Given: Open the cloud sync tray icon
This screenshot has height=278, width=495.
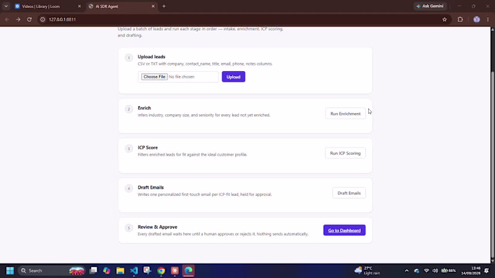Looking at the screenshot, I should click(416, 271).
